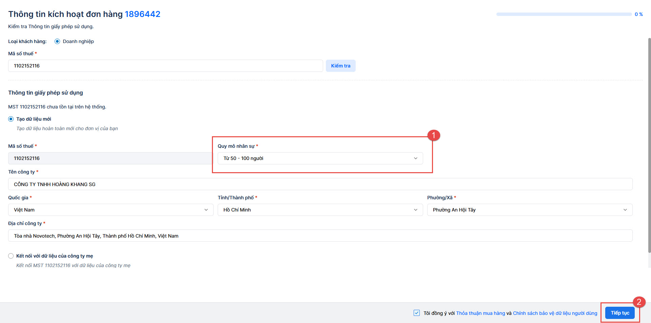Image resolution: width=651 pixels, height=323 pixels.
Task: Click the Kiểm tra button
Action: pyautogui.click(x=340, y=66)
